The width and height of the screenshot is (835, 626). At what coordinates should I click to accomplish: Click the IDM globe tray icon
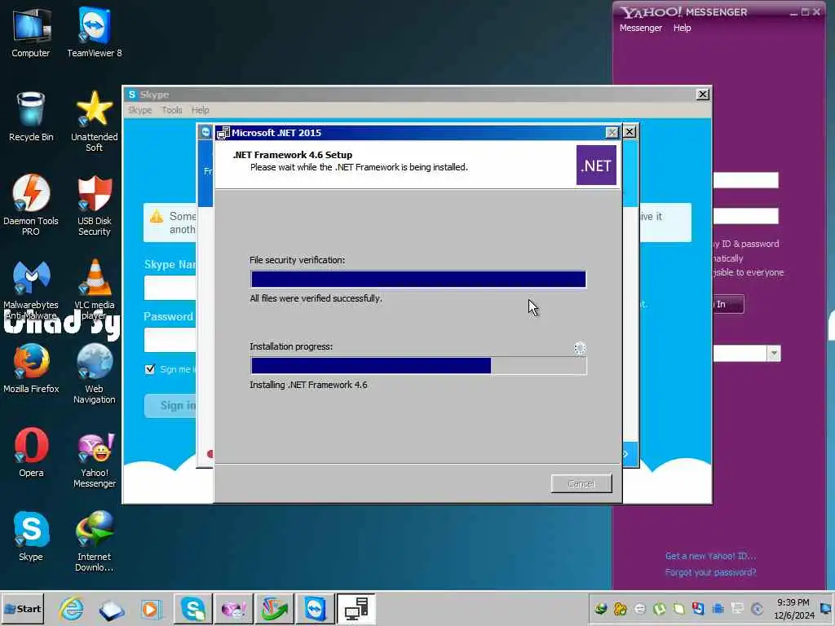[601, 609]
